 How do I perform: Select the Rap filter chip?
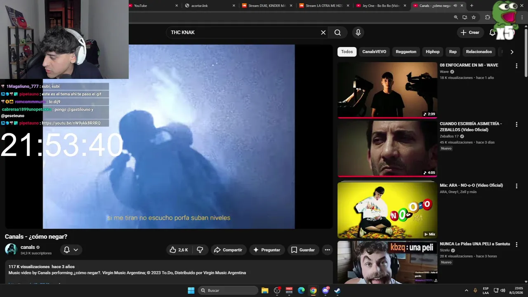click(453, 52)
